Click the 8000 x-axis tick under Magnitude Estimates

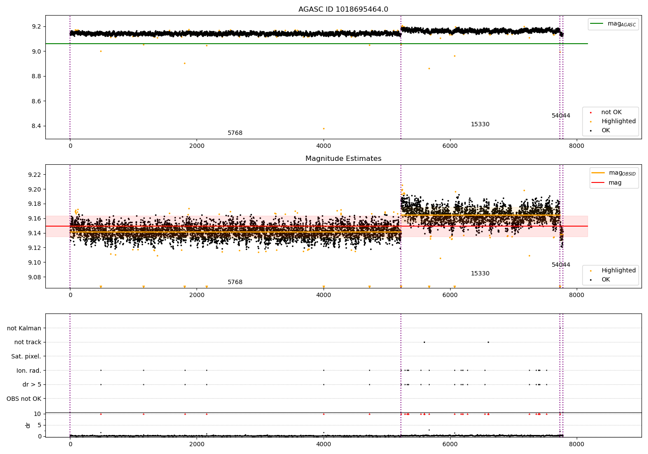(x=576, y=295)
